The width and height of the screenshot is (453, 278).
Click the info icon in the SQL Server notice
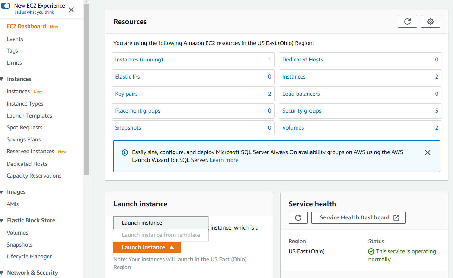click(125, 152)
